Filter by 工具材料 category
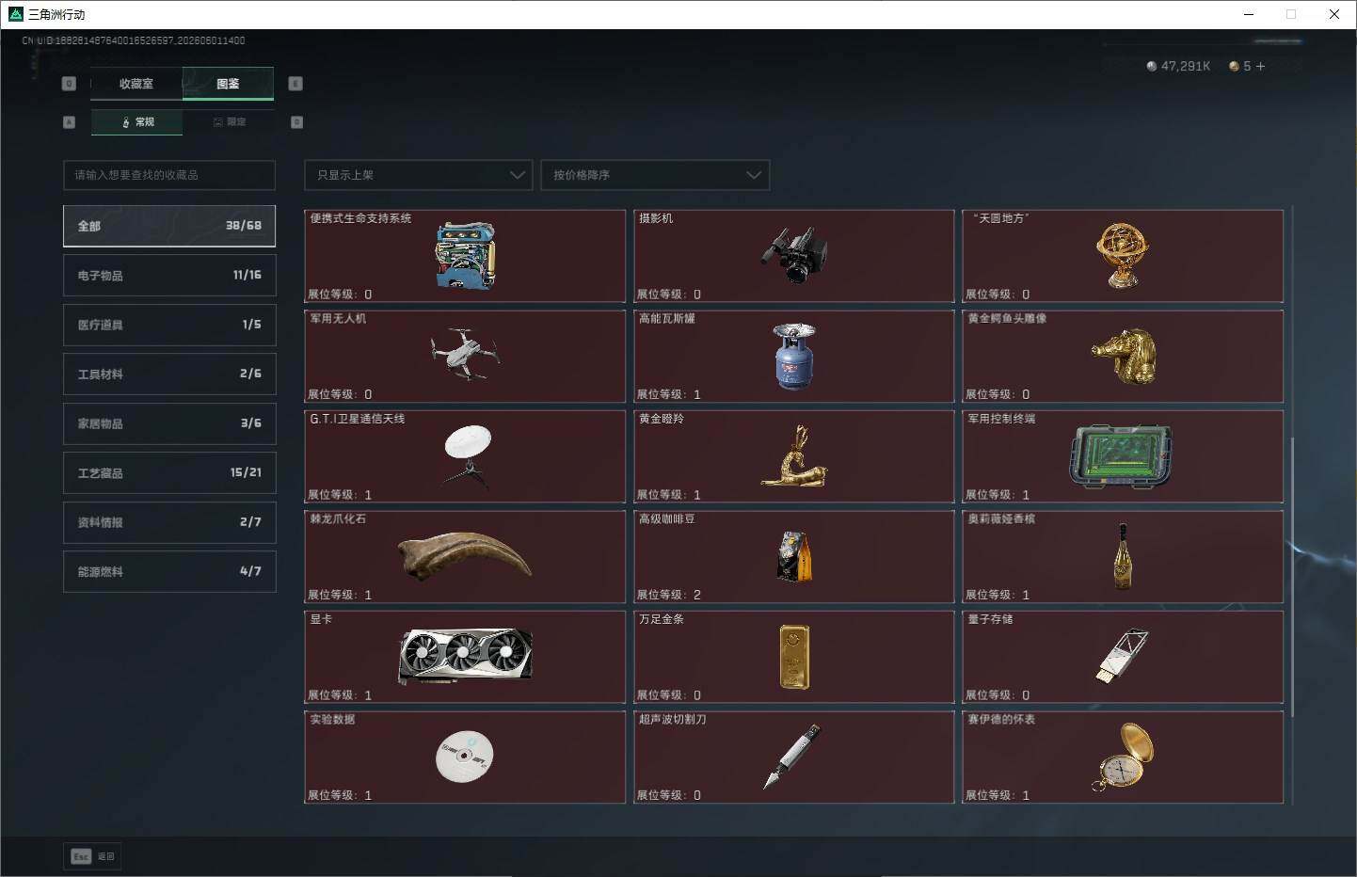The image size is (1357, 877). [169, 375]
